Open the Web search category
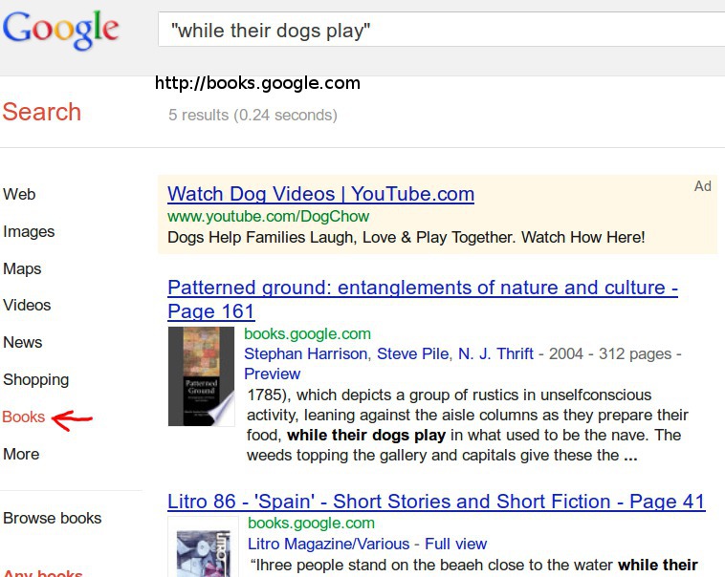Screen dimensions: 725x577 click(x=19, y=195)
